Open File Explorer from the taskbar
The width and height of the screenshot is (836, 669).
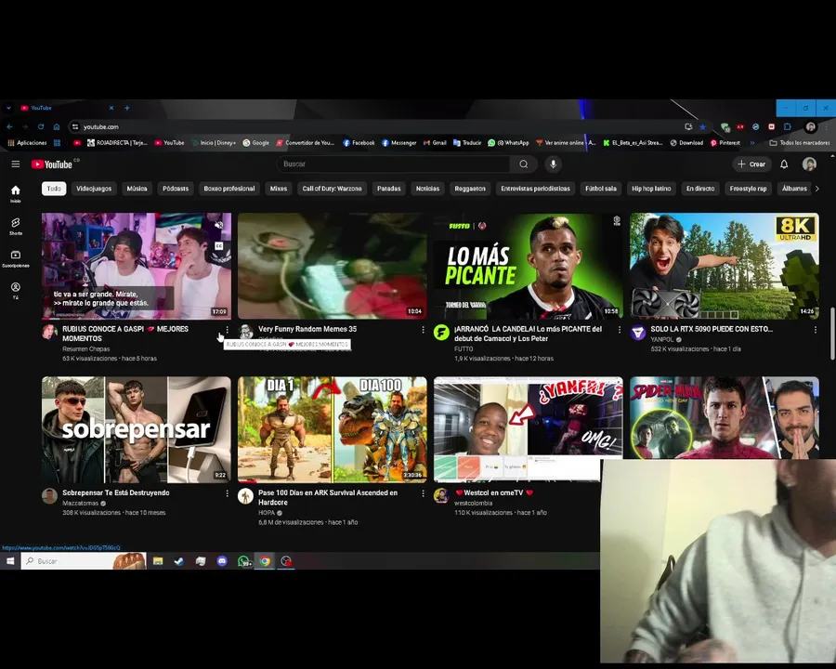pyautogui.click(x=158, y=560)
